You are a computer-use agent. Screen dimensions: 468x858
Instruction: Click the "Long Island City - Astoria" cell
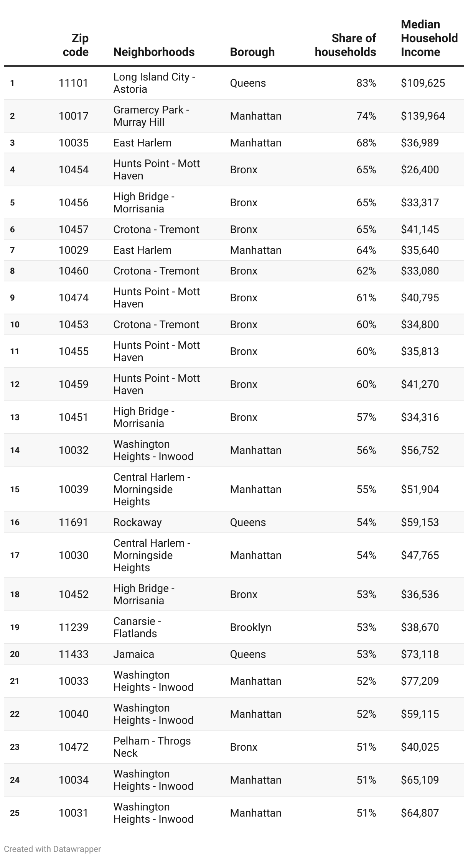point(154,83)
